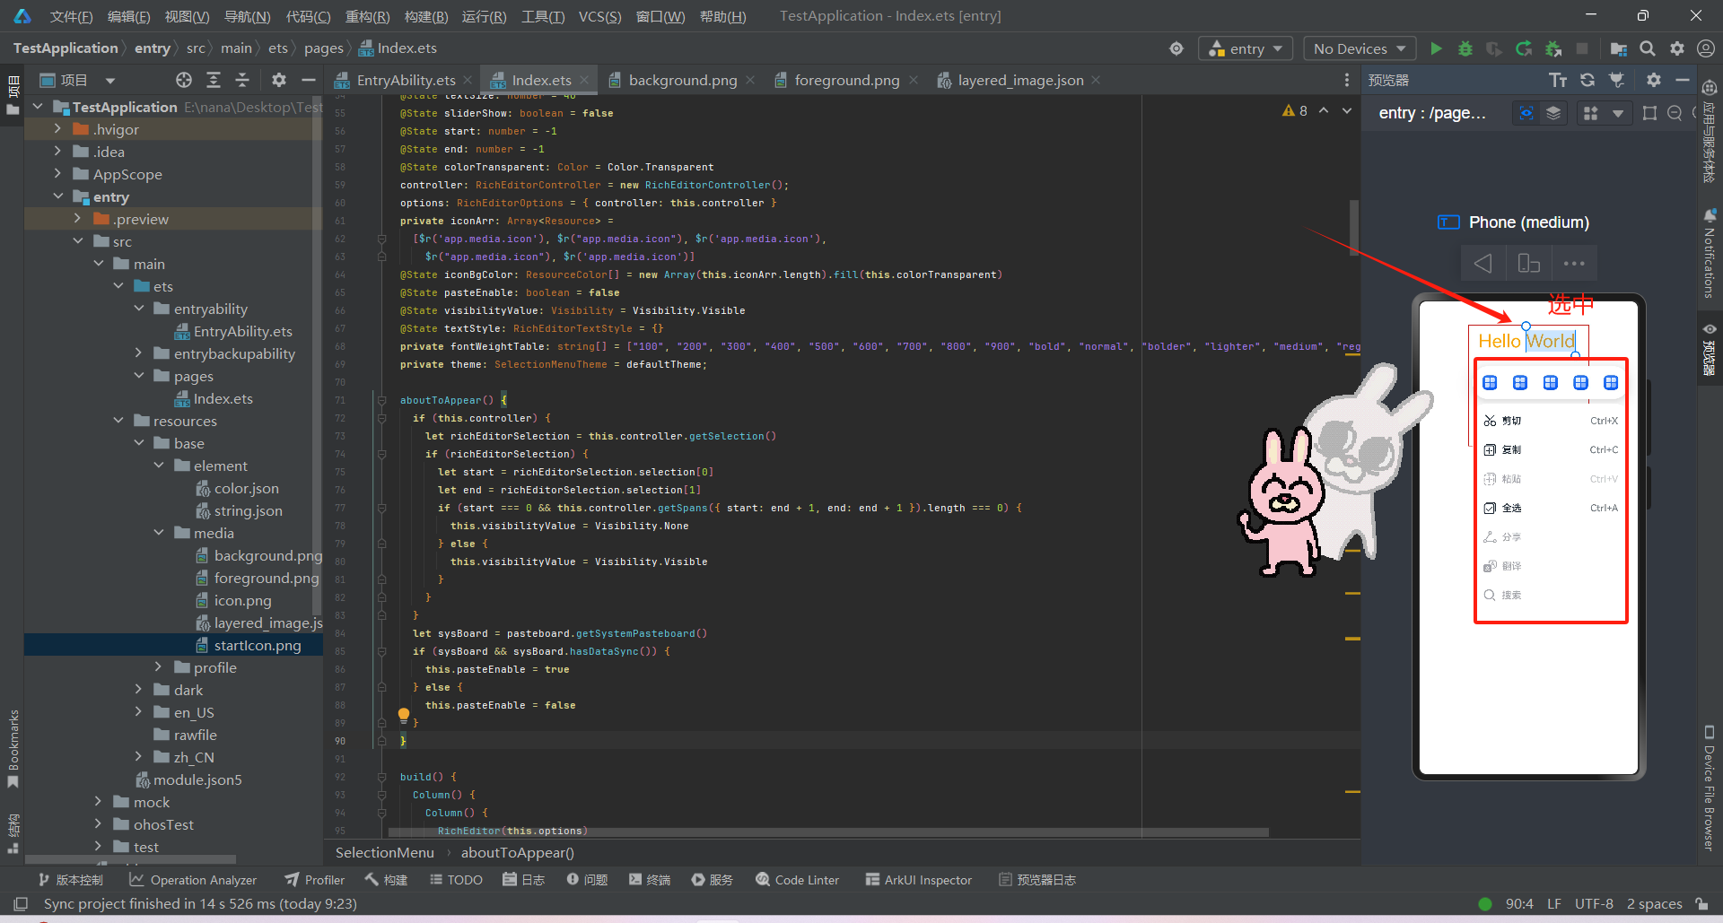The height and width of the screenshot is (923, 1723).
Task: Expand the mock folder
Action: tap(99, 802)
